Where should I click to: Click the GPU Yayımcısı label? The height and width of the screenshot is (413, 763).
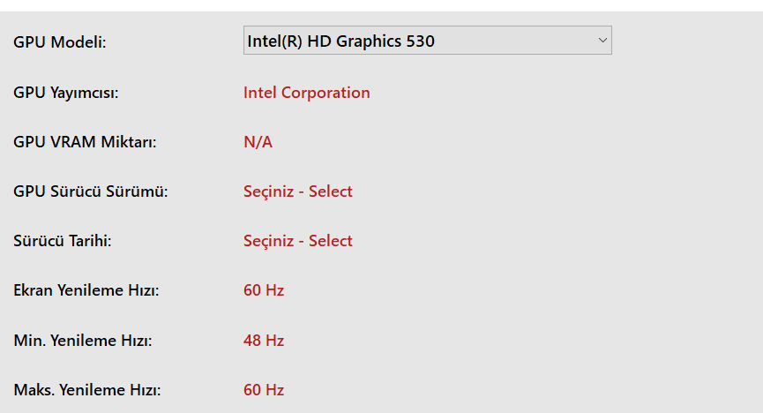[x=66, y=93]
